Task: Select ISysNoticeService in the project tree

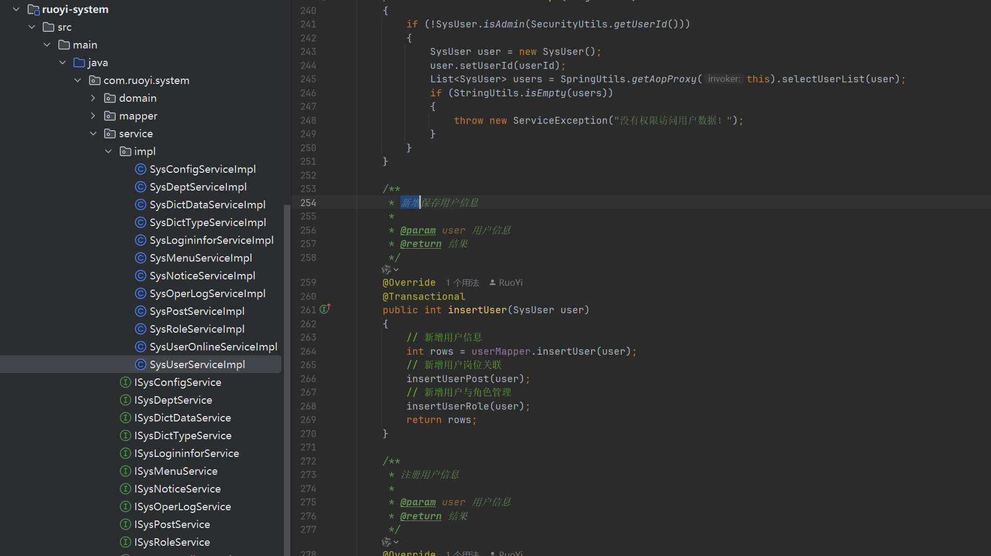Action: point(177,489)
